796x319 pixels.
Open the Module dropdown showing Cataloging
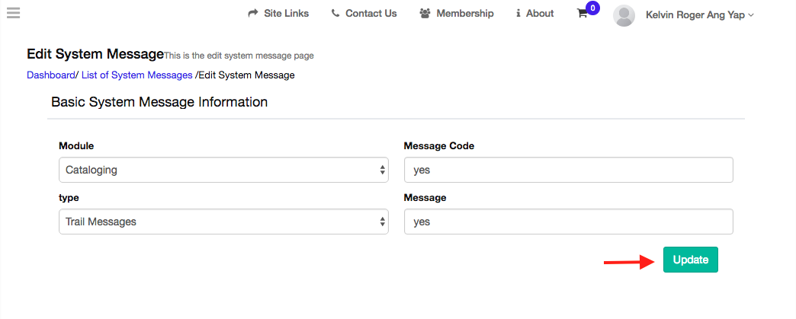coord(223,170)
